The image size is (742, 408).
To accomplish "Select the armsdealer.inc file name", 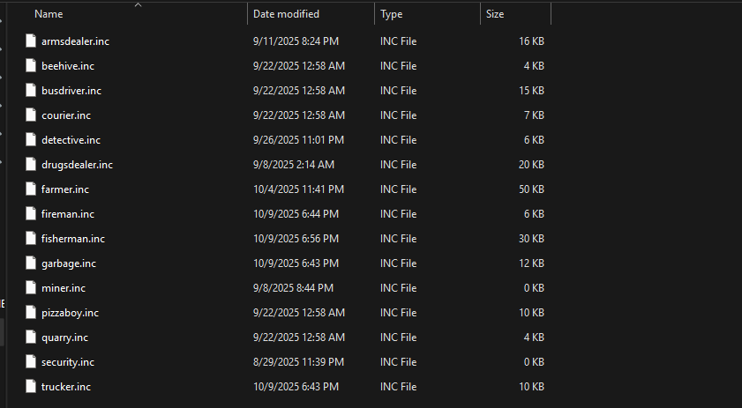I will [75, 41].
